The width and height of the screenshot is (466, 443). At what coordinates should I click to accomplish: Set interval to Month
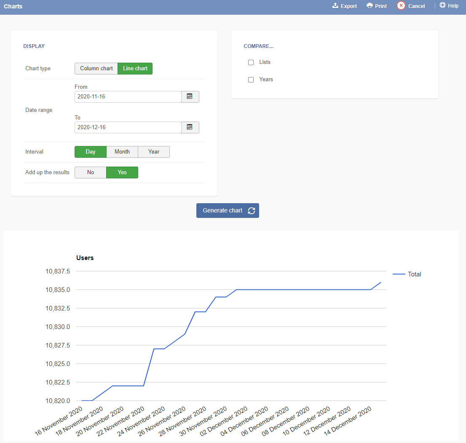pos(122,152)
